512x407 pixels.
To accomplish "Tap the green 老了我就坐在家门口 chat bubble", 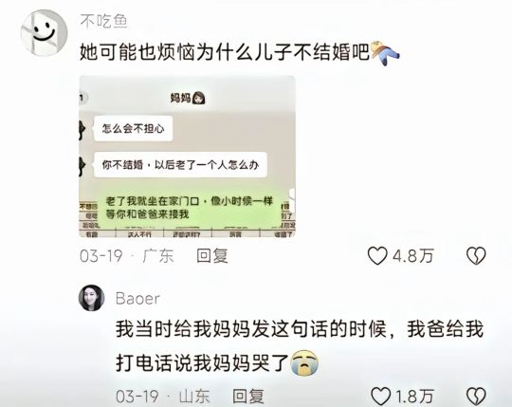I will point(191,208).
